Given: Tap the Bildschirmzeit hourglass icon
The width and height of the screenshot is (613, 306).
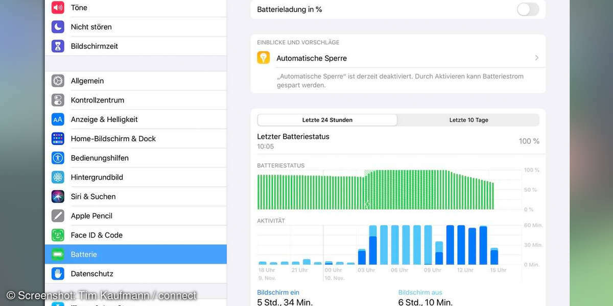Looking at the screenshot, I should pos(58,46).
